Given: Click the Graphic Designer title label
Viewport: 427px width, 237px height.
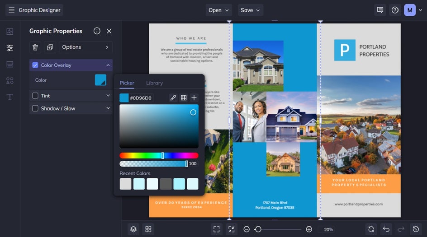Looking at the screenshot, I should coord(39,10).
